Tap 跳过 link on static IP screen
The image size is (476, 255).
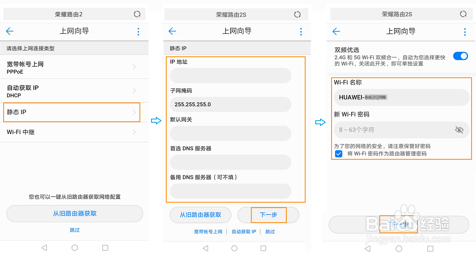tap(270, 232)
